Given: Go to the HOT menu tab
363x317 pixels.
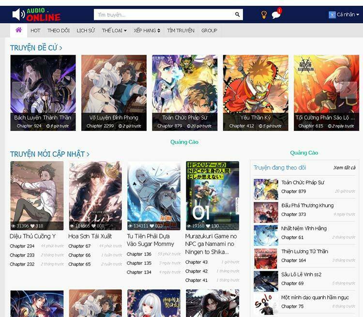Looking at the screenshot, I should 35,30.
